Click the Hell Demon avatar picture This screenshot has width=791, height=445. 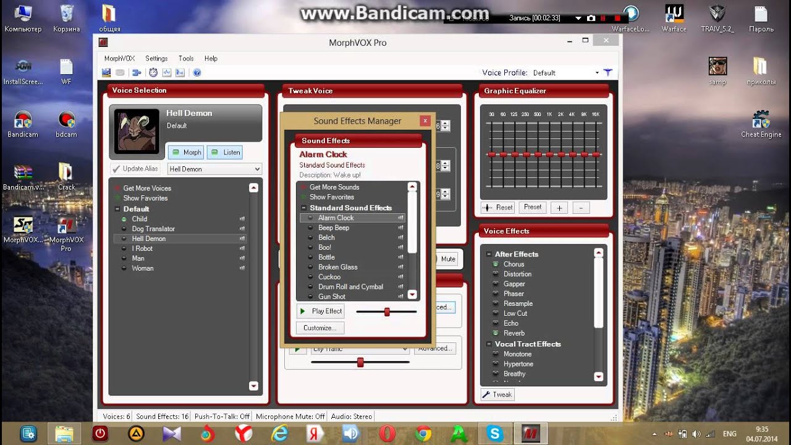(137, 132)
